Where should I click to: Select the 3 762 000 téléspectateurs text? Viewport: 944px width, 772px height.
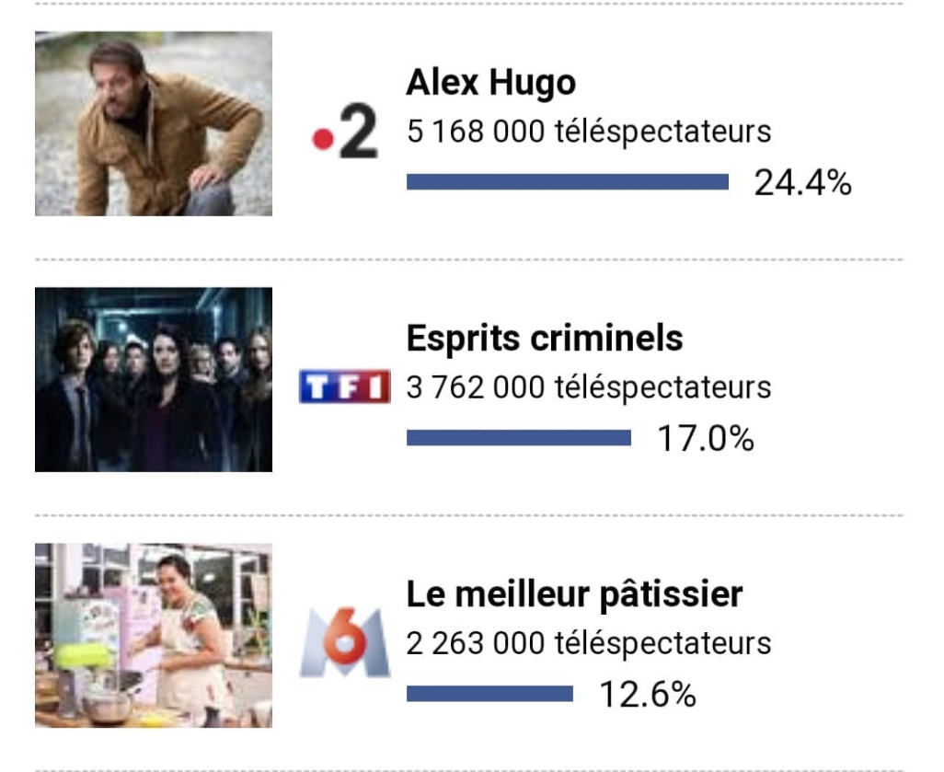click(588, 387)
